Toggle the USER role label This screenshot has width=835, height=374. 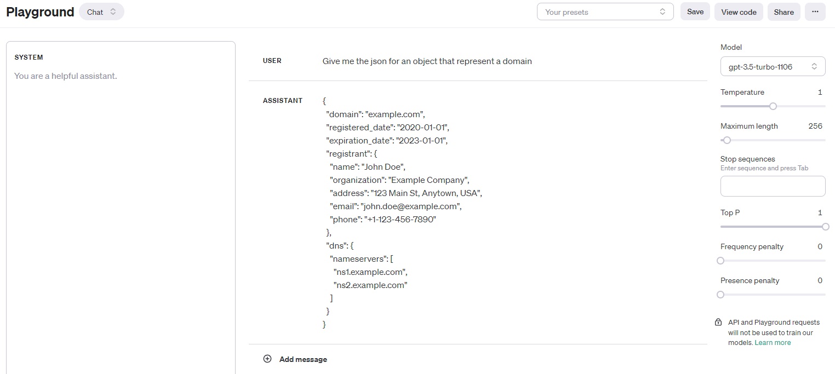272,61
